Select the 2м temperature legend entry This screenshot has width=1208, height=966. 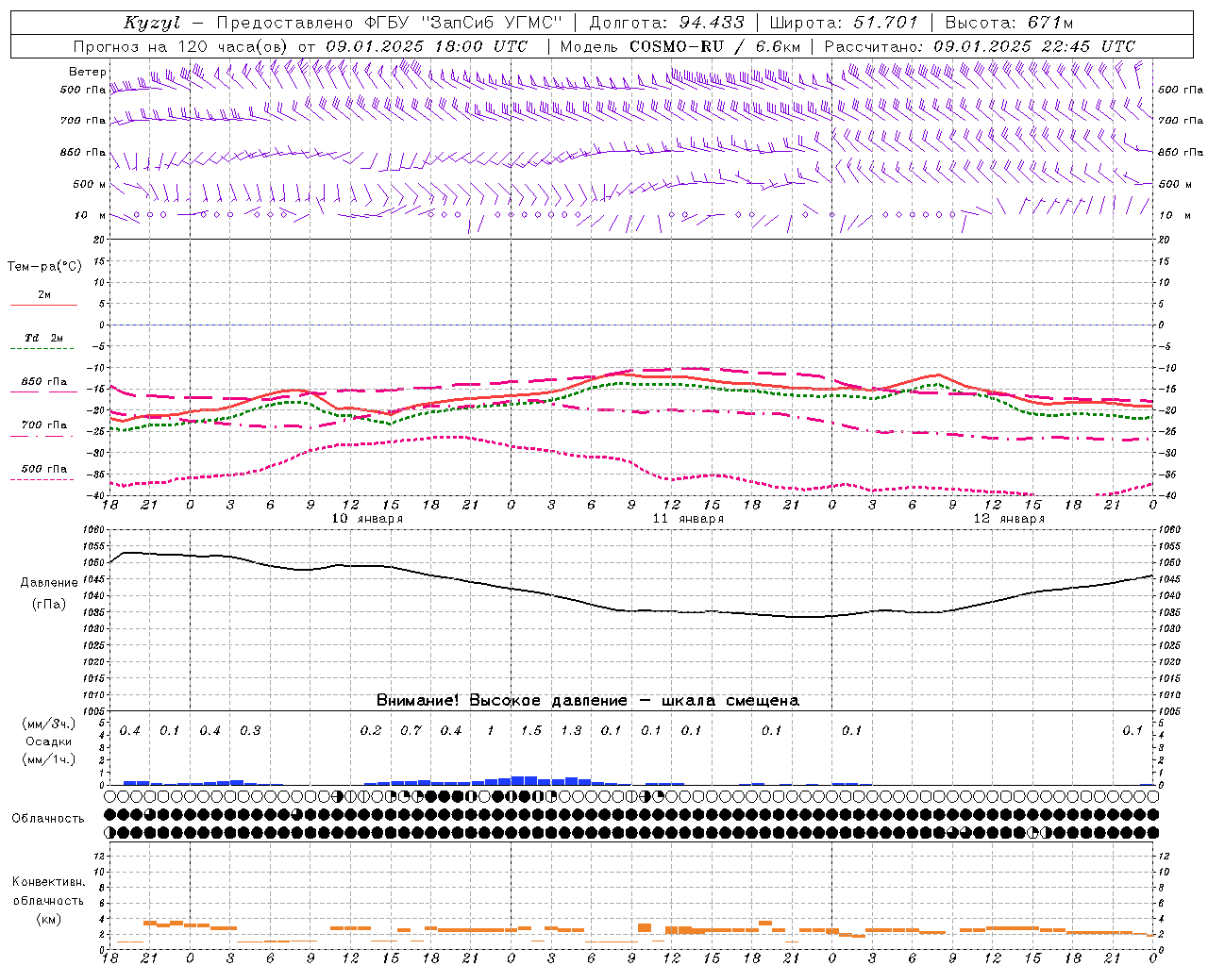click(44, 294)
